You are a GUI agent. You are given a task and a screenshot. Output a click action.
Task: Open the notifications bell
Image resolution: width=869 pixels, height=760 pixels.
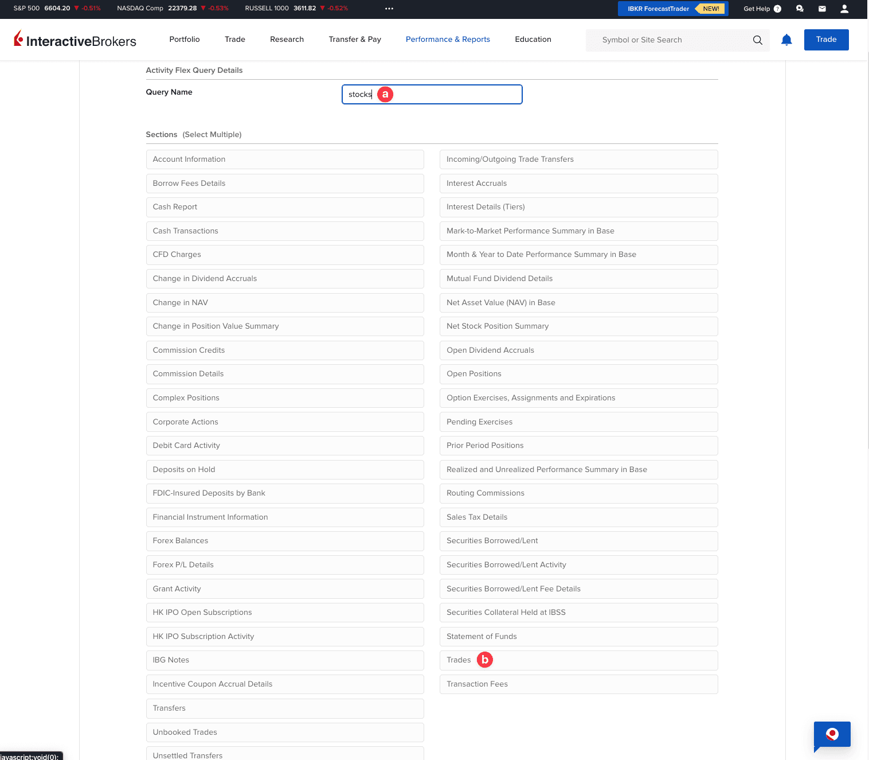(786, 40)
